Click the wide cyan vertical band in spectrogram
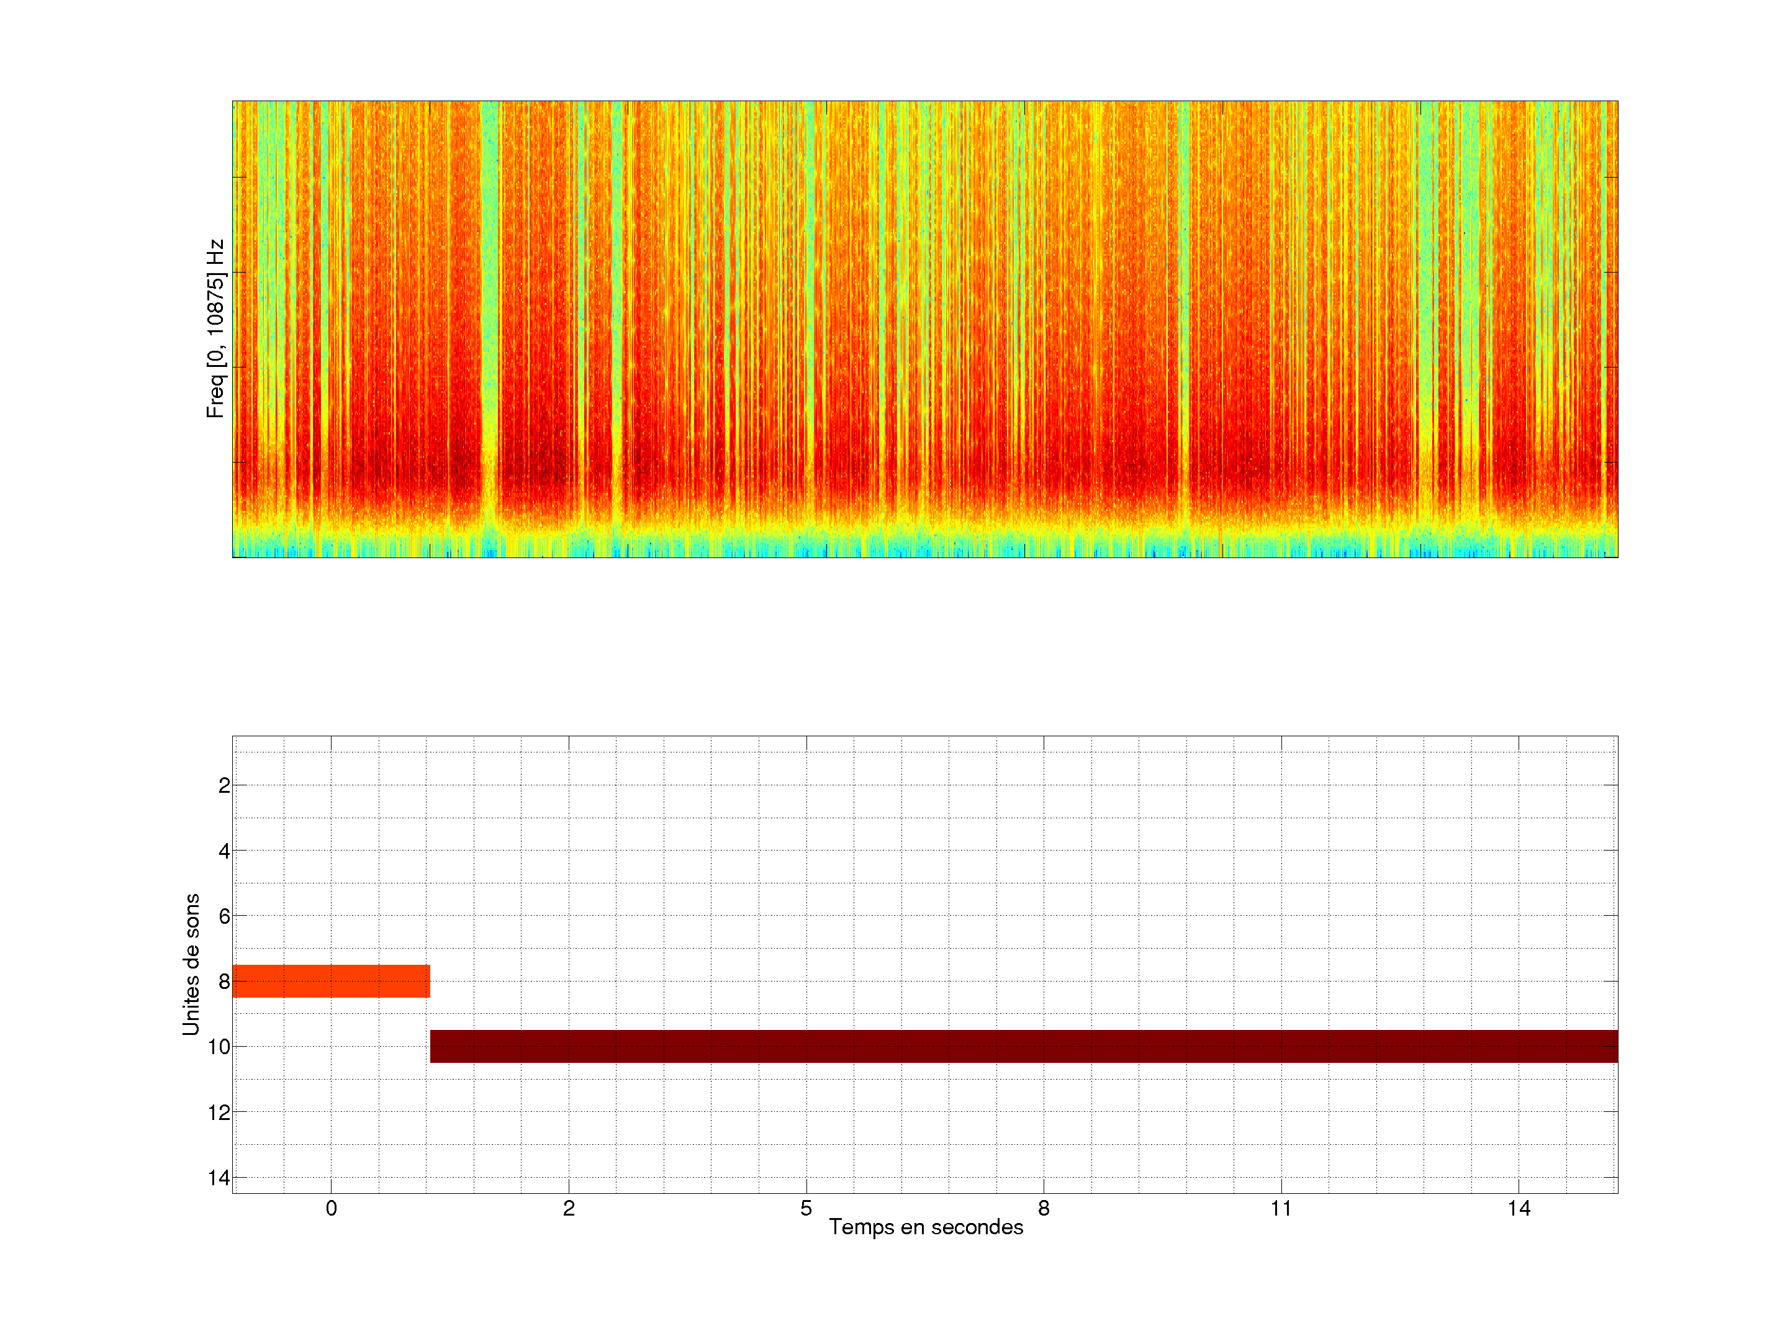This screenshot has height=1341, width=1788. tap(490, 283)
